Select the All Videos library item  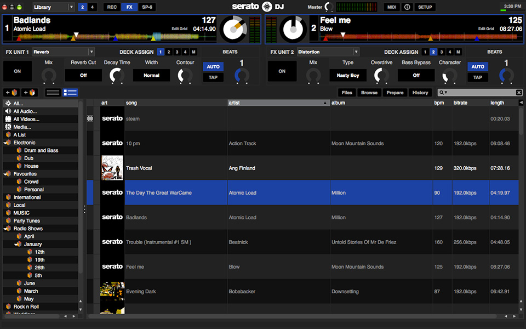(x=26, y=119)
